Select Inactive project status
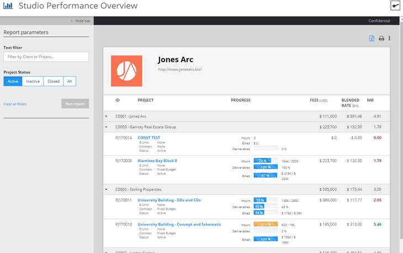The height and width of the screenshot is (253, 403). 33,81
